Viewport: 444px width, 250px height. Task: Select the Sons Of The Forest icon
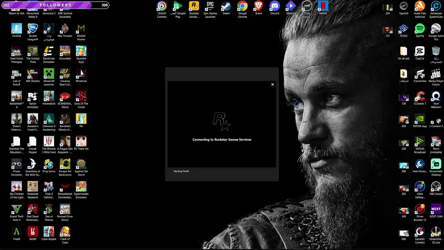pyautogui.click(x=81, y=100)
